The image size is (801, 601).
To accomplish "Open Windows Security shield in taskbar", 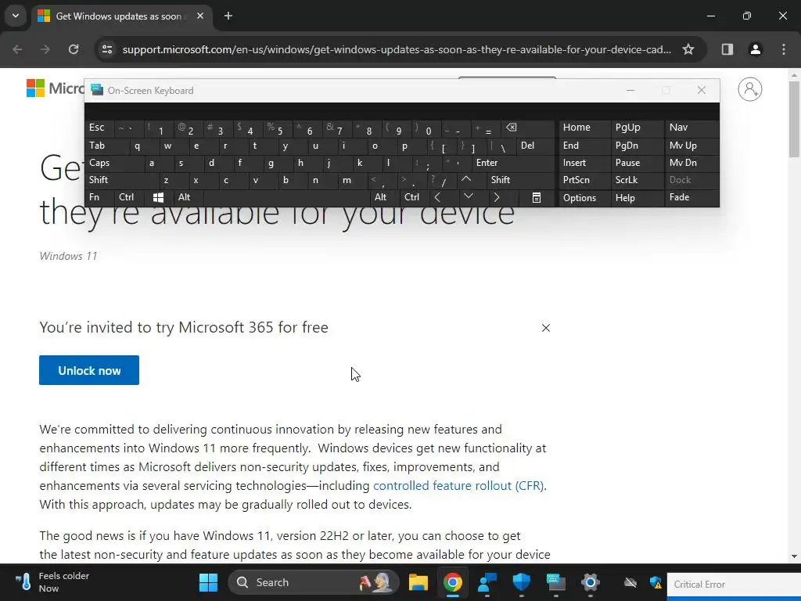I will point(522,582).
